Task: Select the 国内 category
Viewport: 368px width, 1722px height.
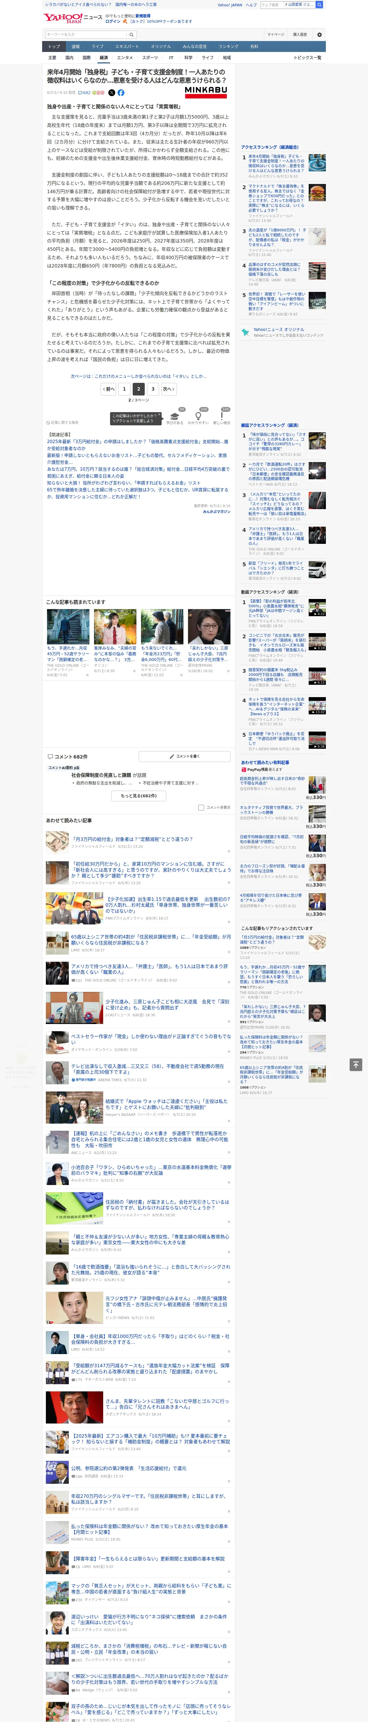Action: 69,57
